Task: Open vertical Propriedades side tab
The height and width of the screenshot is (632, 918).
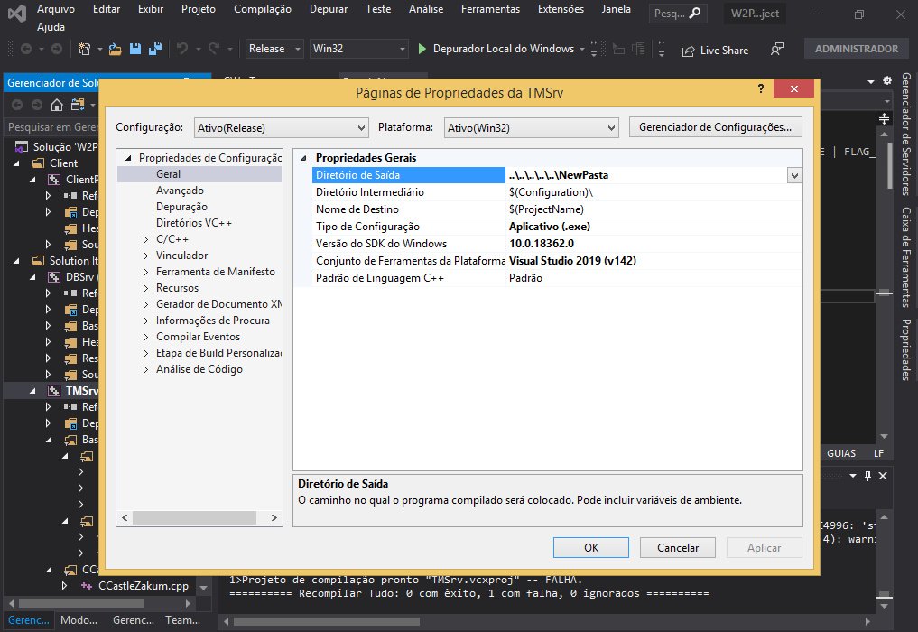Action: pos(906,349)
